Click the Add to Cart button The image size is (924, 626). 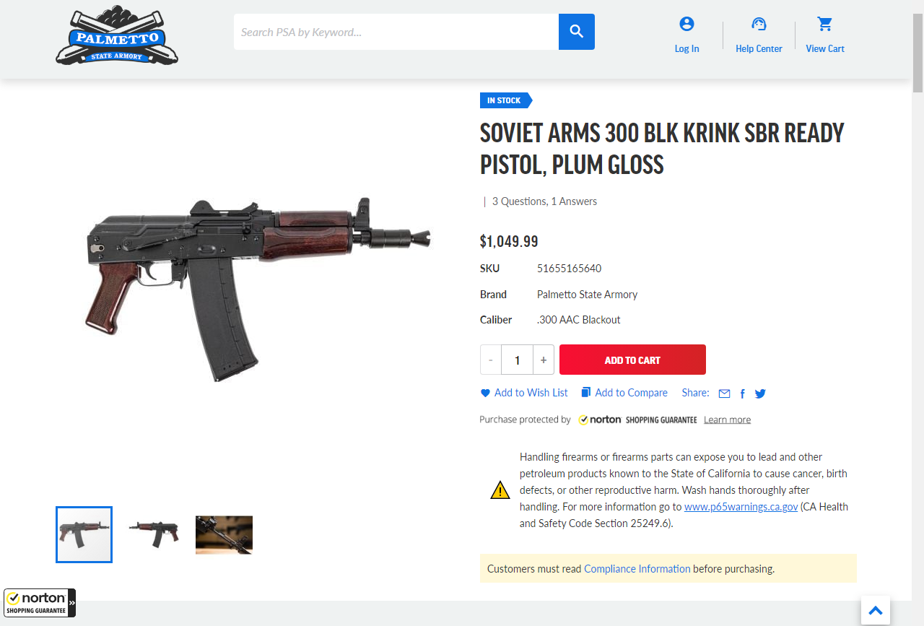(x=632, y=360)
